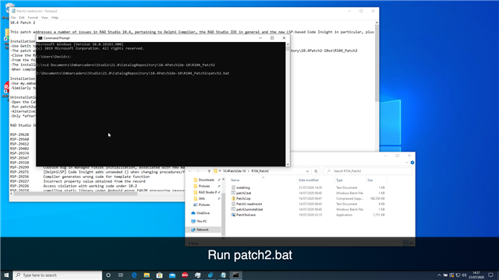Open the red RAD Studio taskbar icon
Screen dimensions: 499x280
point(185,275)
